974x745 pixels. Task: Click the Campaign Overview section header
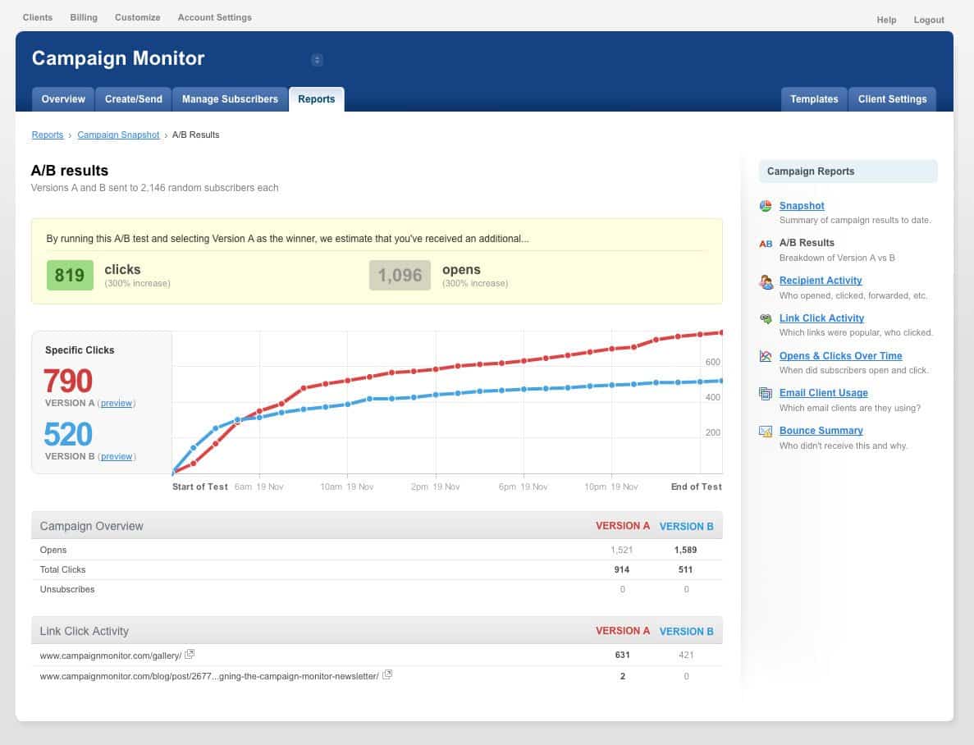(91, 526)
